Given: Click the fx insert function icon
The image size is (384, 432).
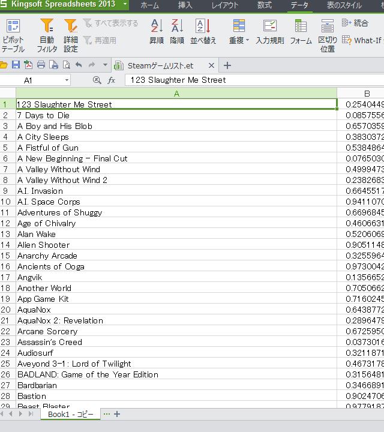Looking at the screenshot, I should [111, 80].
